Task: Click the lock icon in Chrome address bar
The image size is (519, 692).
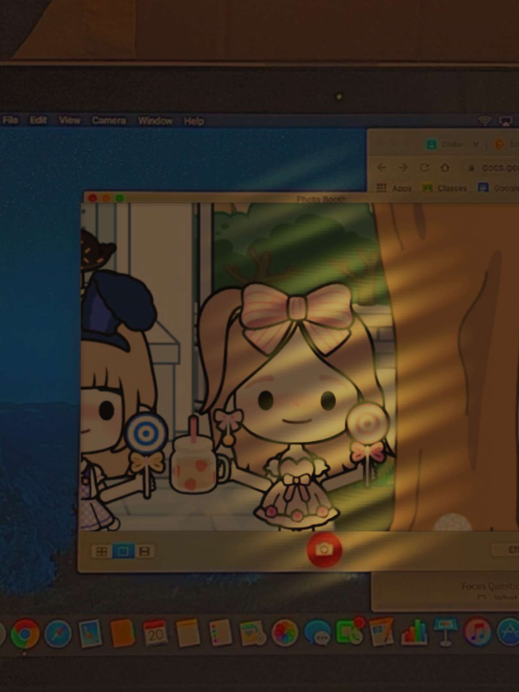Action: click(x=471, y=167)
